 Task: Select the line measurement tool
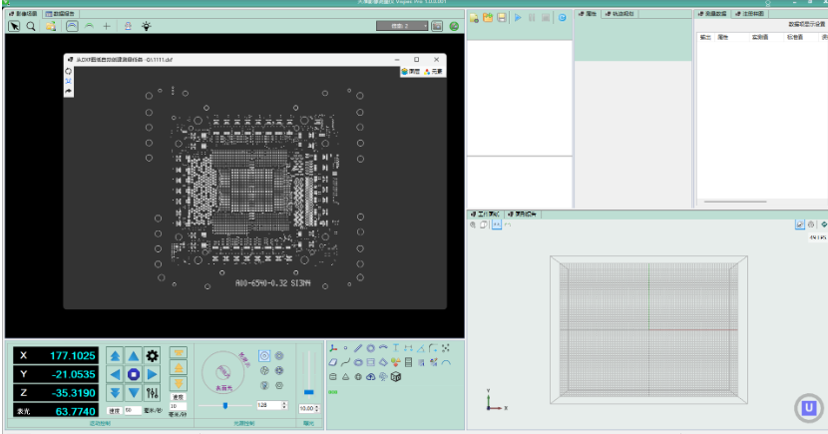(358, 348)
